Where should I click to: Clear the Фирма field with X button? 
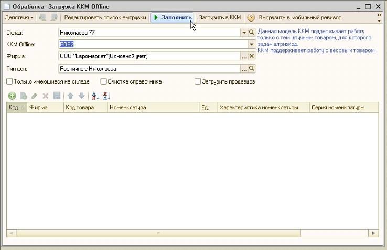(x=252, y=56)
